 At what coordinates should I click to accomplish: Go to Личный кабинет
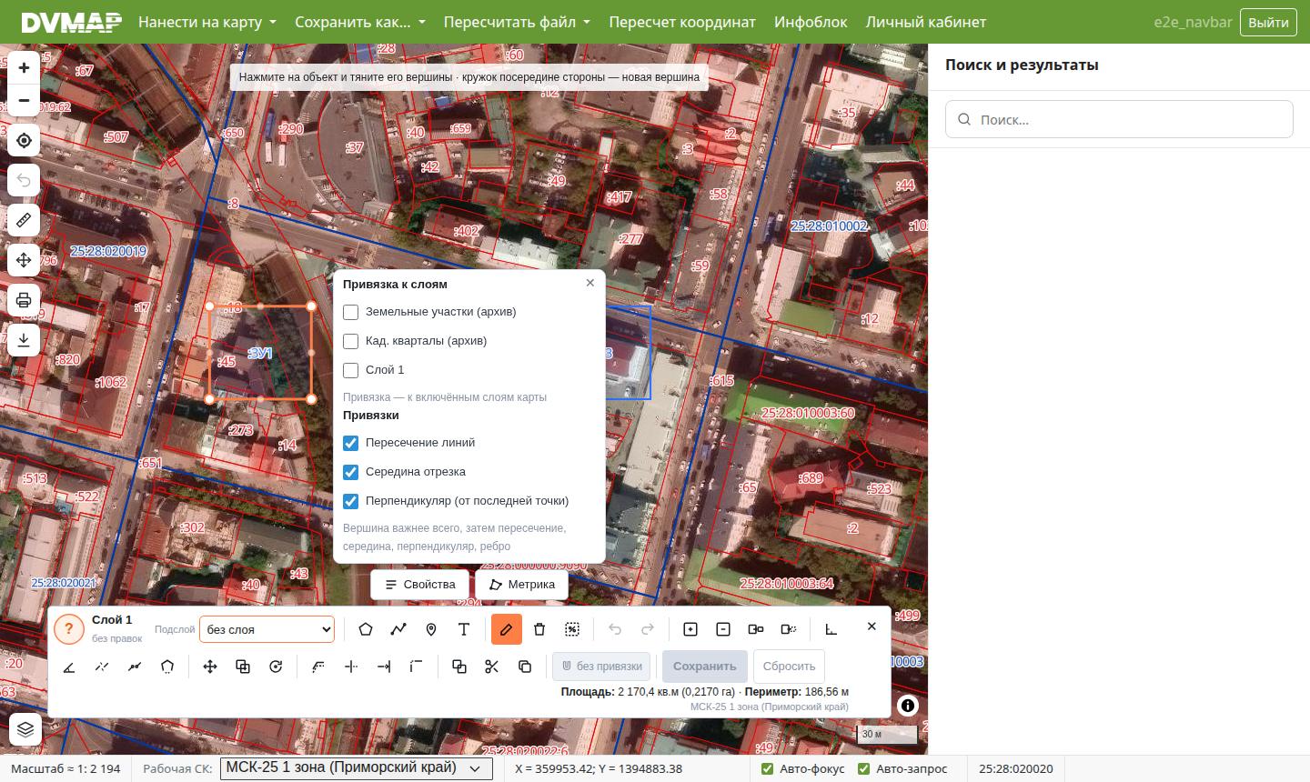coord(926,22)
